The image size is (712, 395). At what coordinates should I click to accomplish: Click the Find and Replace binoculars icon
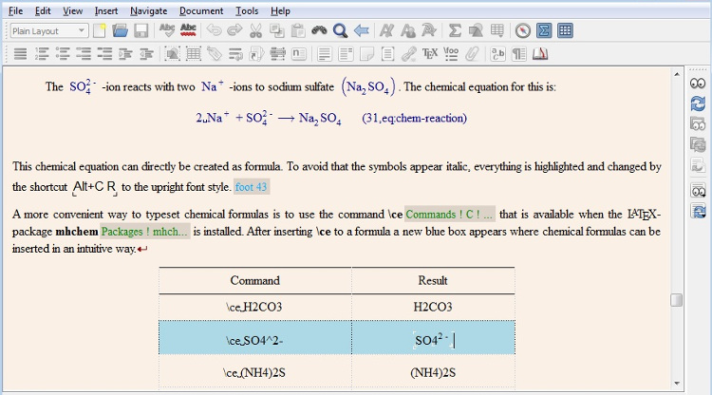click(320, 31)
